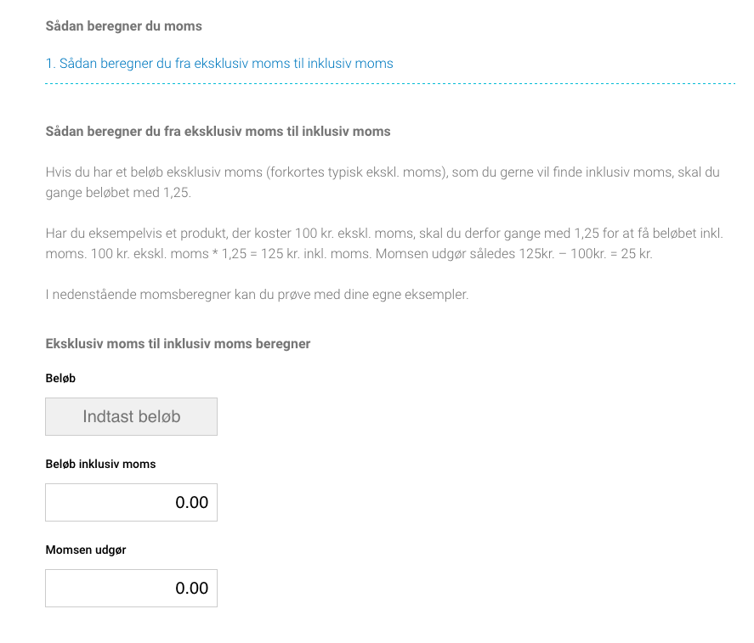Open the link to section 1 on eksklusiv moms
Image resolution: width=754 pixels, height=643 pixels.
click(x=219, y=64)
